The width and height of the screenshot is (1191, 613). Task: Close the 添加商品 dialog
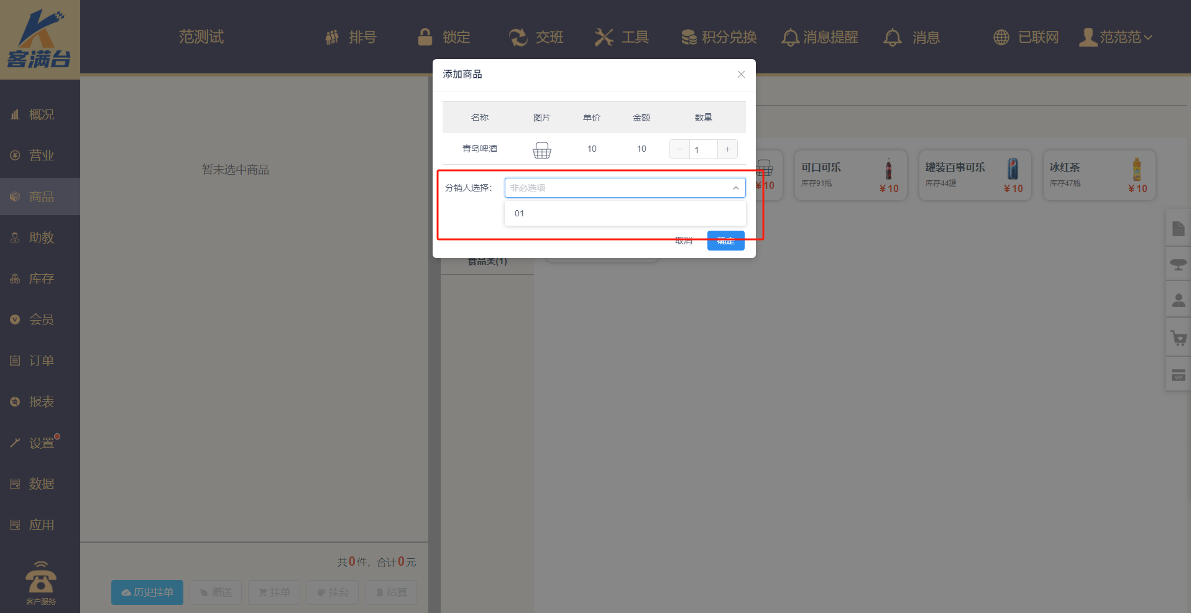pyautogui.click(x=741, y=75)
